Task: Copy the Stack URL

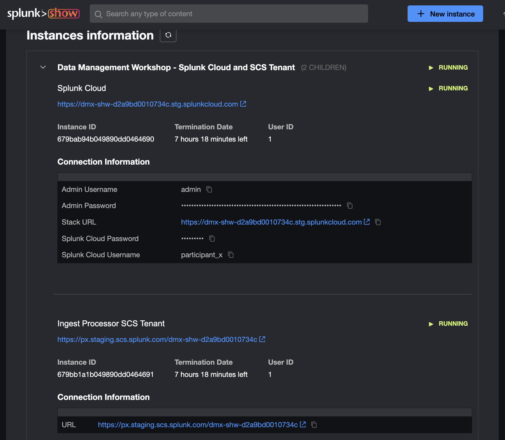Action: 378,222
